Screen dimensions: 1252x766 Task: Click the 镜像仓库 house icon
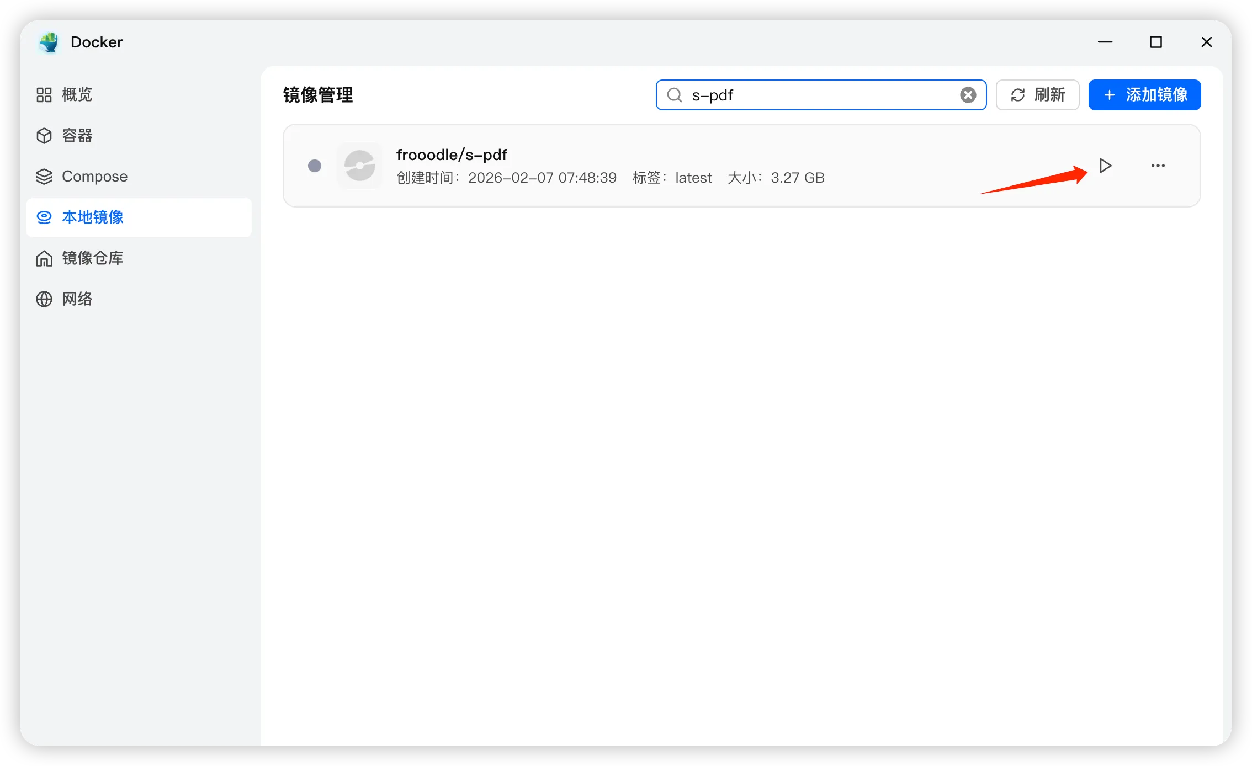(44, 258)
